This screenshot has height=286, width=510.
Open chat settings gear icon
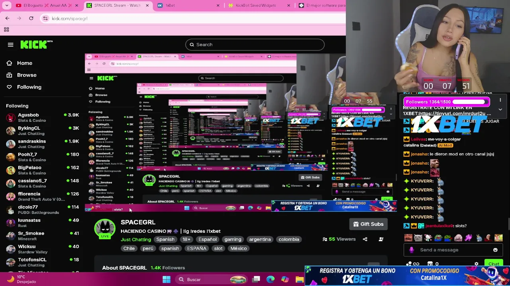[x=476, y=264]
